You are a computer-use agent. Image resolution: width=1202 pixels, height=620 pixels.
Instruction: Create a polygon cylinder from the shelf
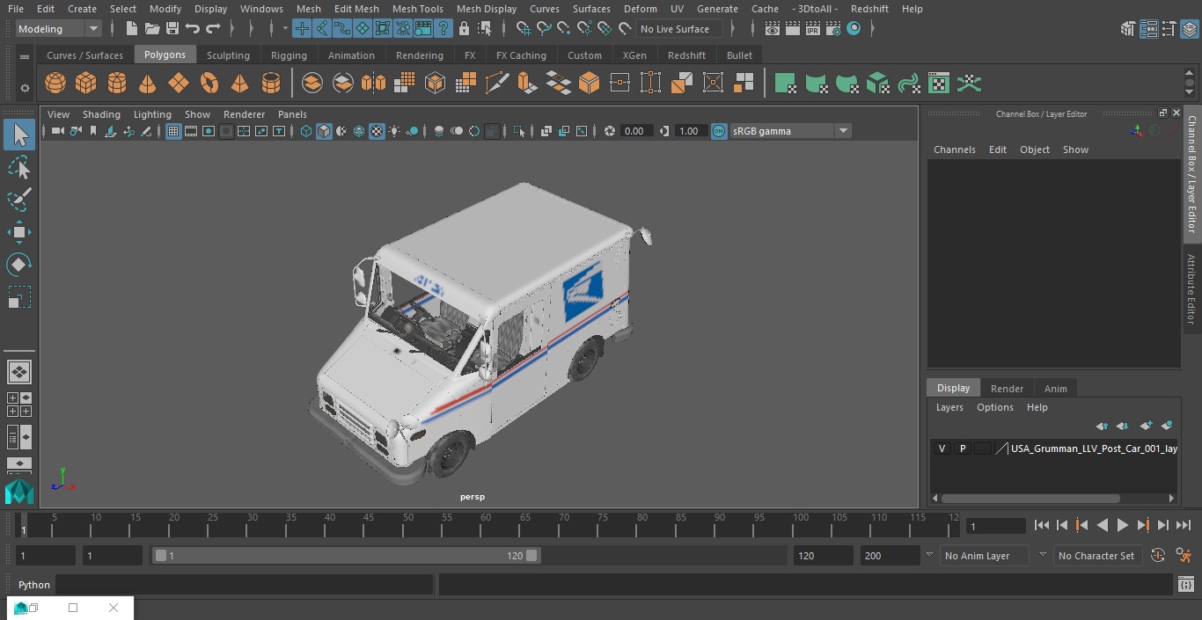pos(117,84)
